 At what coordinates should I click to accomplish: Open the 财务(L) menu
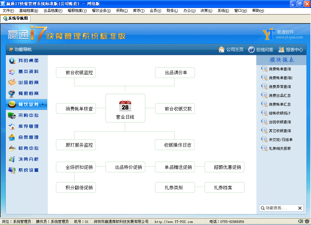[172, 11]
